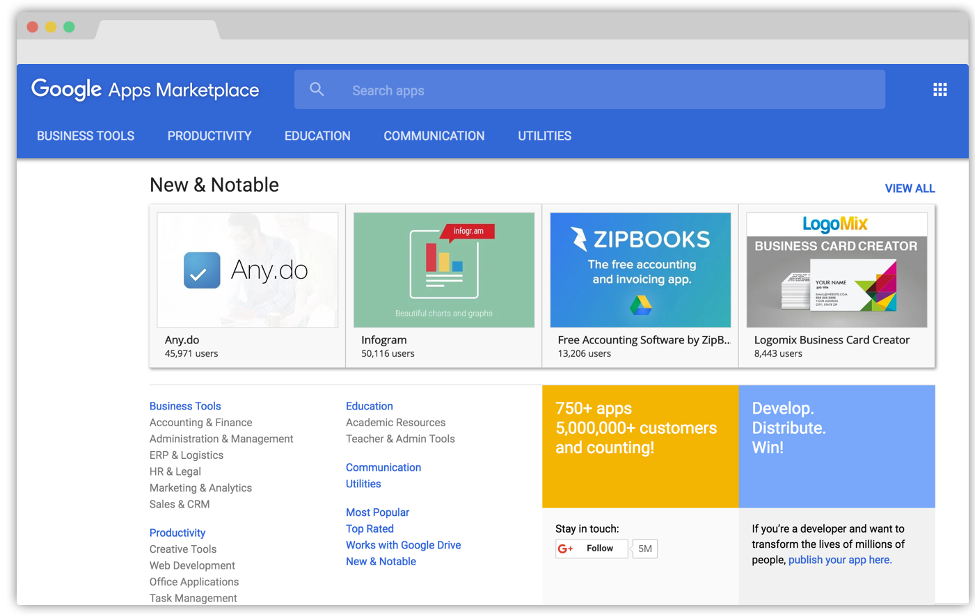Click the yellow 750+ apps banner
This screenshot has width=975, height=616.
pyautogui.click(x=640, y=446)
